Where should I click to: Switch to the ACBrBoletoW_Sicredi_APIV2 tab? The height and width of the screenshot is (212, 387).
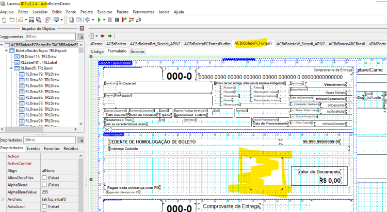(x=300, y=44)
